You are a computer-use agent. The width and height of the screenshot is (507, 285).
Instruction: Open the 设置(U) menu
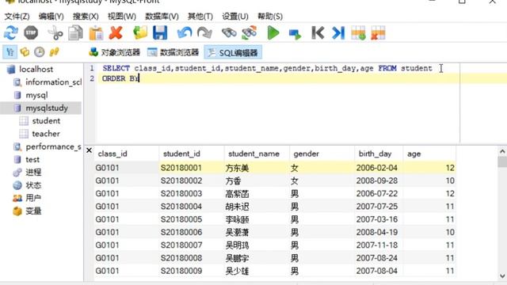coord(235,17)
